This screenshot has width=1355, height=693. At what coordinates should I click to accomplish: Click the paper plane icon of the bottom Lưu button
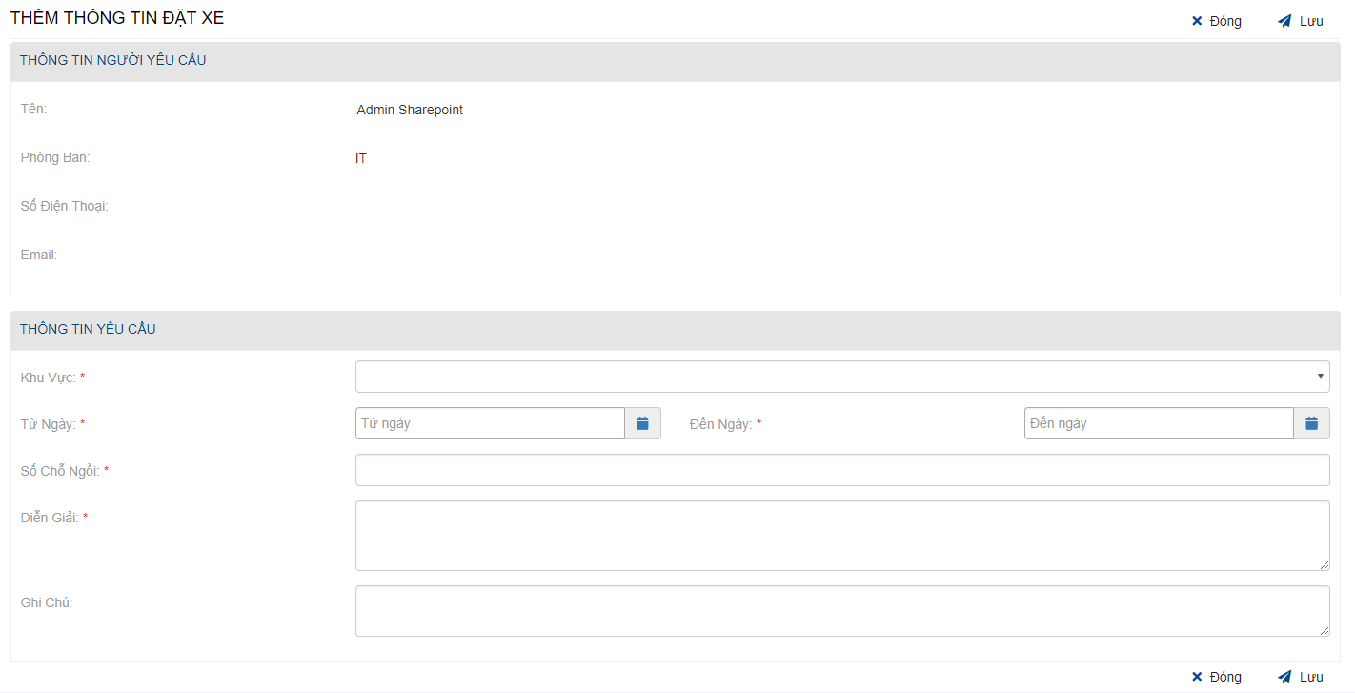click(x=1284, y=677)
